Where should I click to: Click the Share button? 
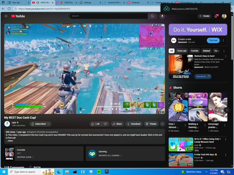117,124
